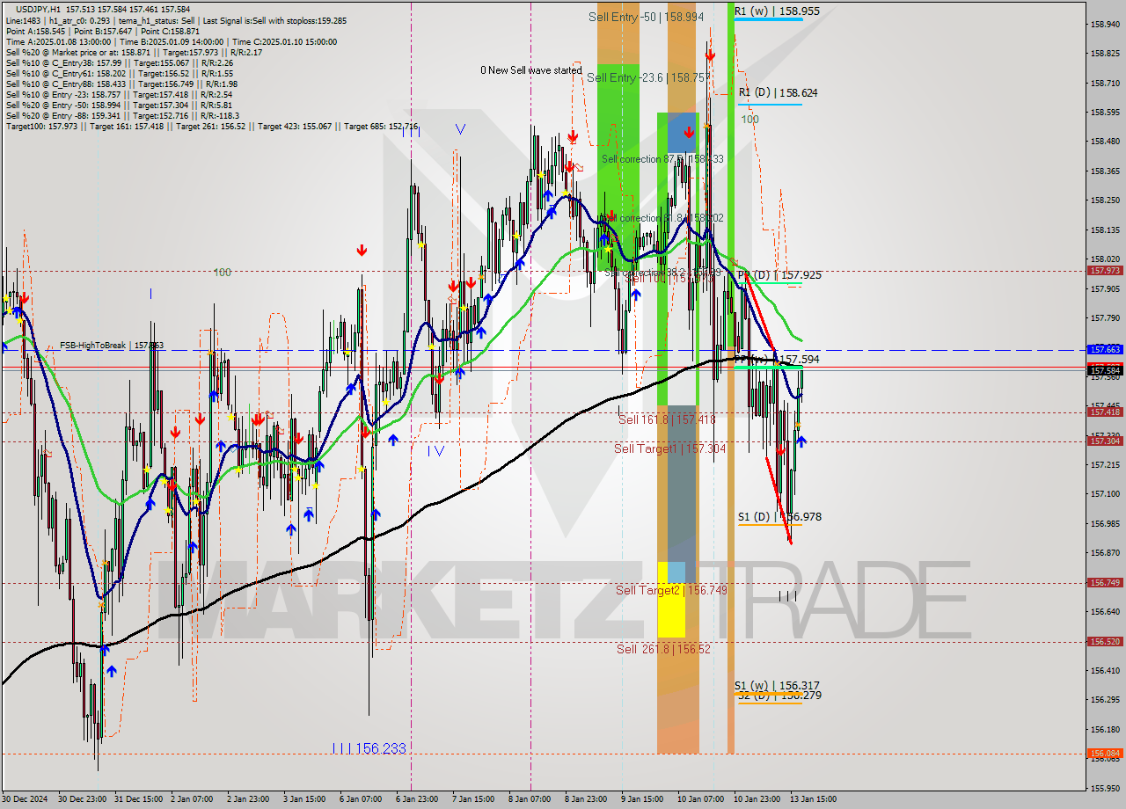Click the '30 Dec 2024' time axis label
1126x809 pixels.
[x=24, y=799]
